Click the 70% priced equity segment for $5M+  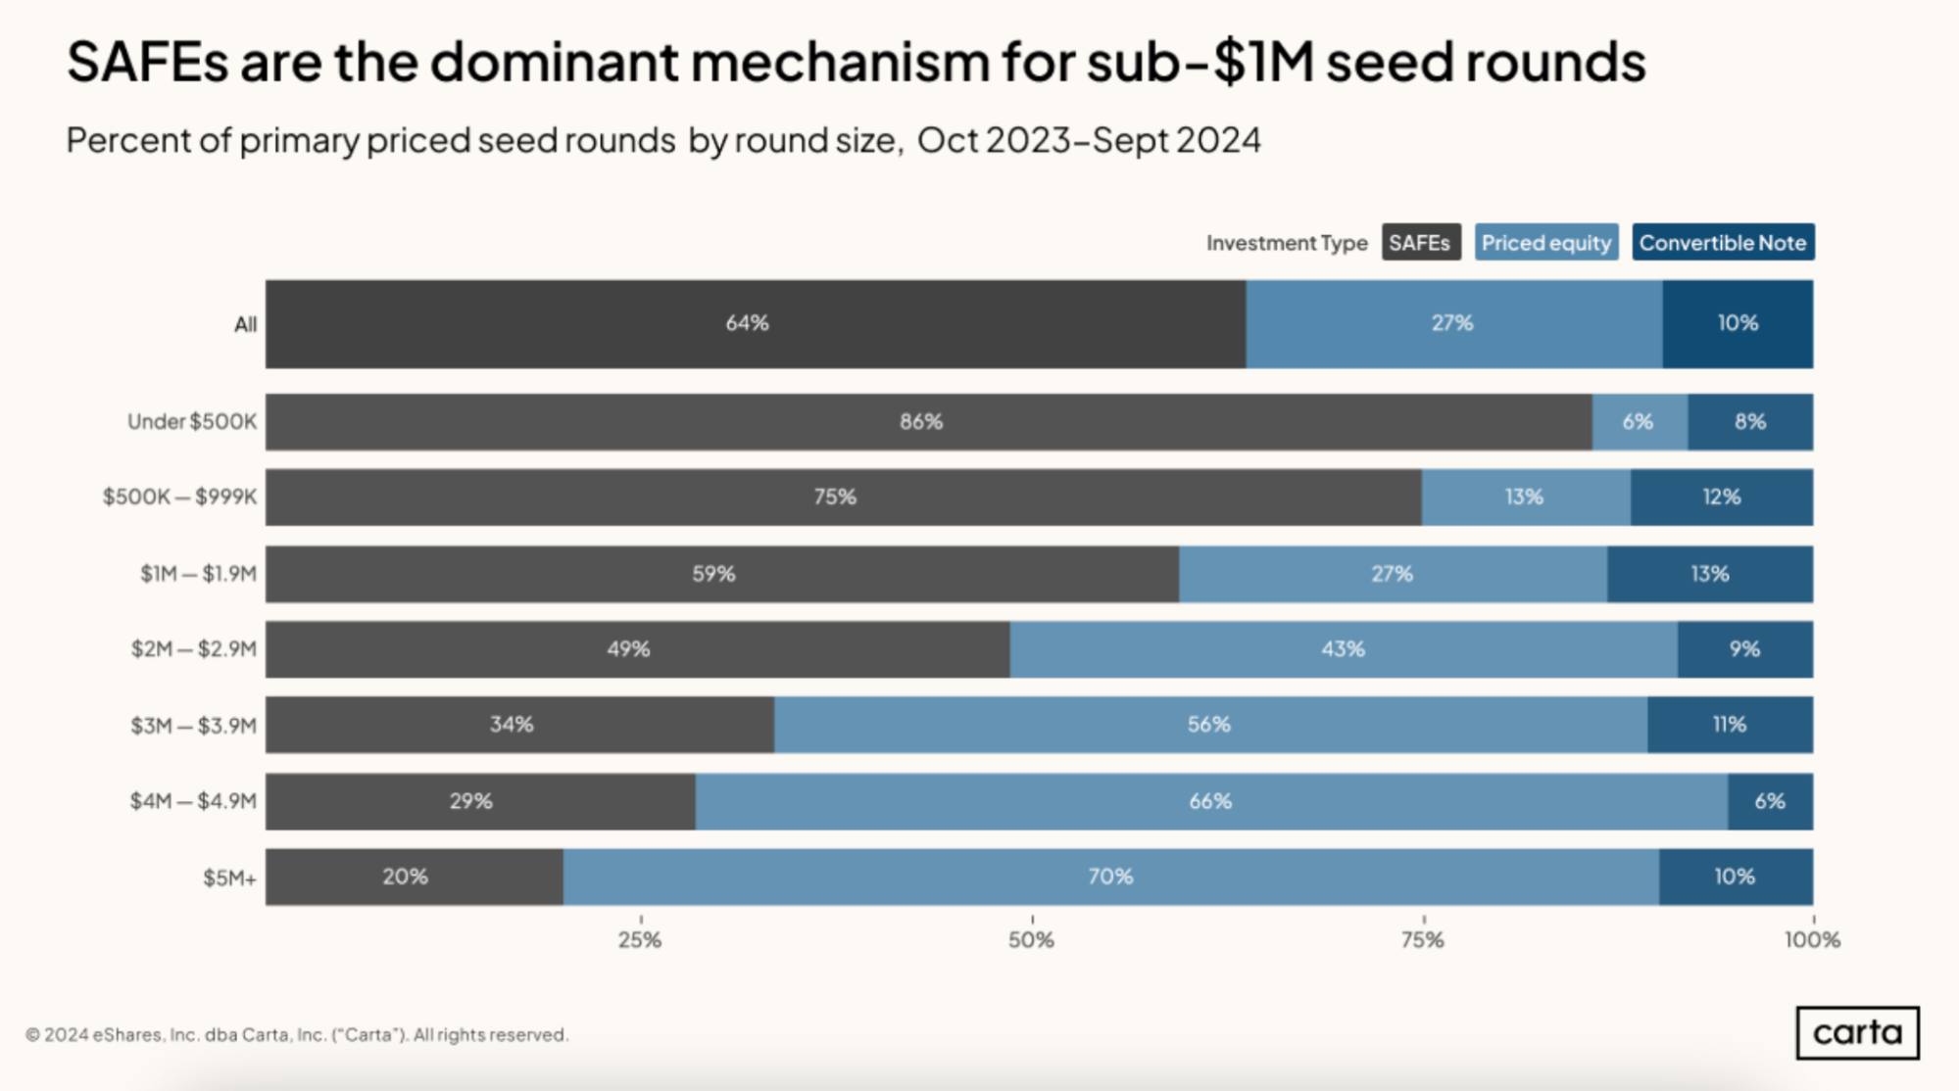[x=1110, y=877]
